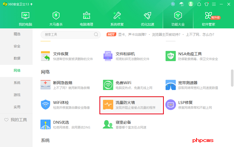The image size is (234, 147).
Task: Click 有升级 badge on 软件管家
Action: [x=216, y=17]
